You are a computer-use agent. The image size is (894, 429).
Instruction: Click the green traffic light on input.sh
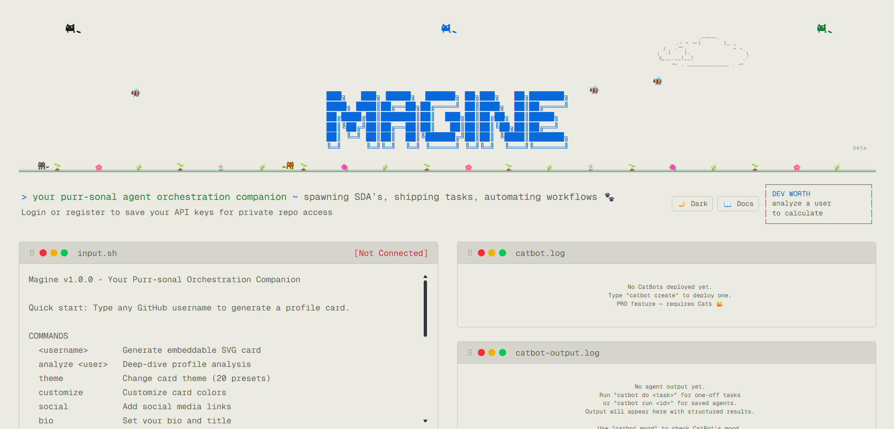[x=65, y=253]
